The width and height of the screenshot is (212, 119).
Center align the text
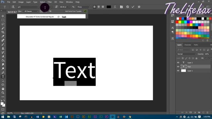coord(99,7)
